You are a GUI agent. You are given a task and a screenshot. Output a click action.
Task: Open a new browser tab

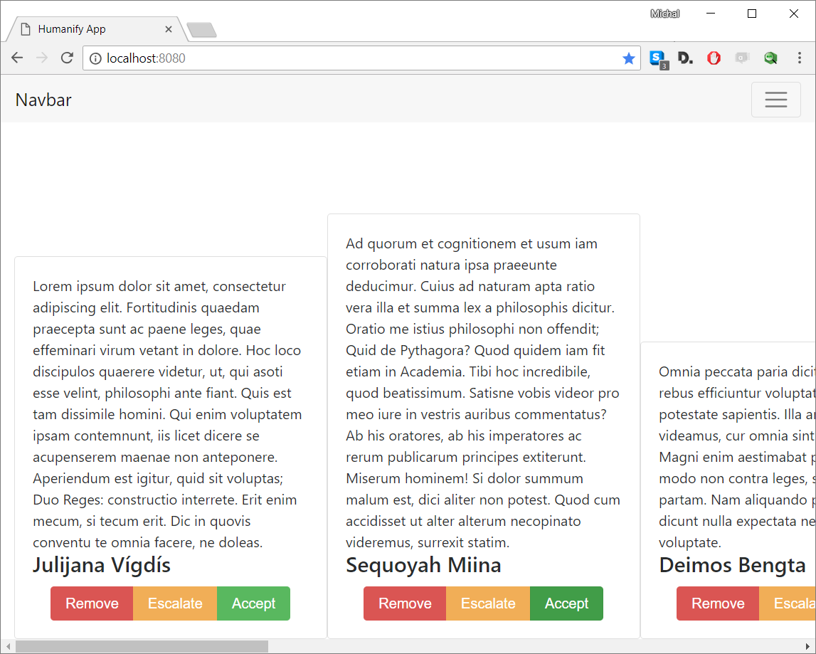point(201,30)
